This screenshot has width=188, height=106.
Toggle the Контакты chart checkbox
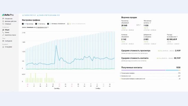36,24
